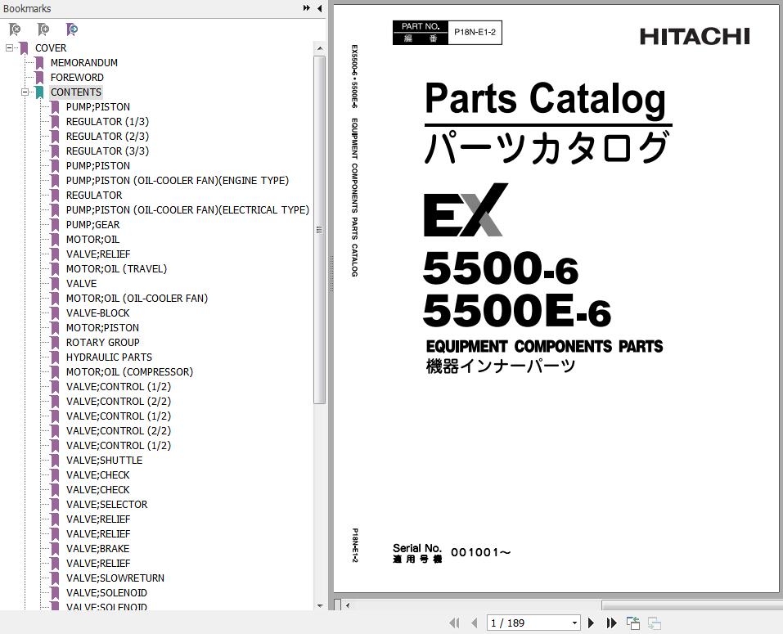Image resolution: width=783 pixels, height=634 pixels.
Task: Open the FOREWORD bookmark
Action: coord(77,78)
